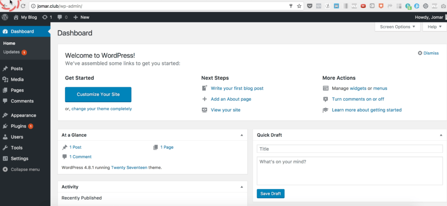Open the Write your first blog post link
The image size is (447, 206).
(237, 88)
